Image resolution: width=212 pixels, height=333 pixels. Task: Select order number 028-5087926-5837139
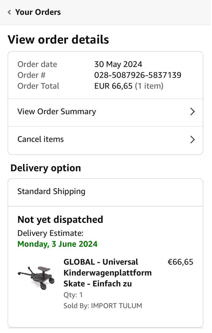(138, 75)
